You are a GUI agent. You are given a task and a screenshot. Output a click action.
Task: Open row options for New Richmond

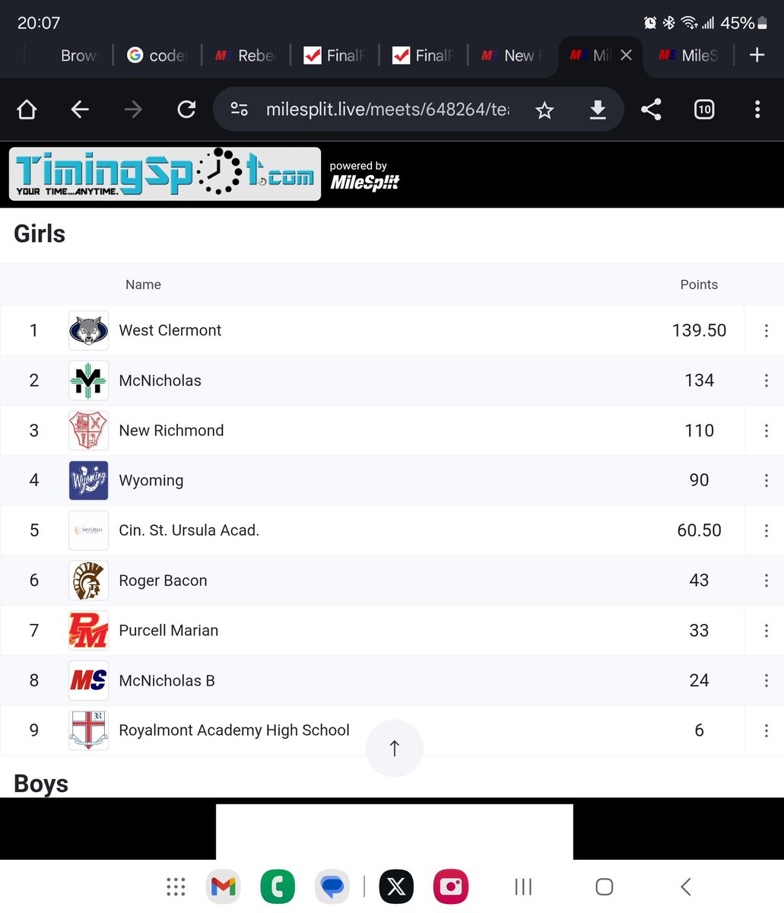click(766, 431)
